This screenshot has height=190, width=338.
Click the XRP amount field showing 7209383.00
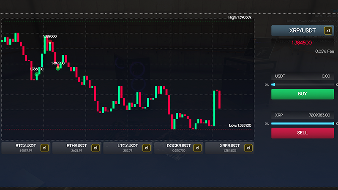click(x=303, y=115)
